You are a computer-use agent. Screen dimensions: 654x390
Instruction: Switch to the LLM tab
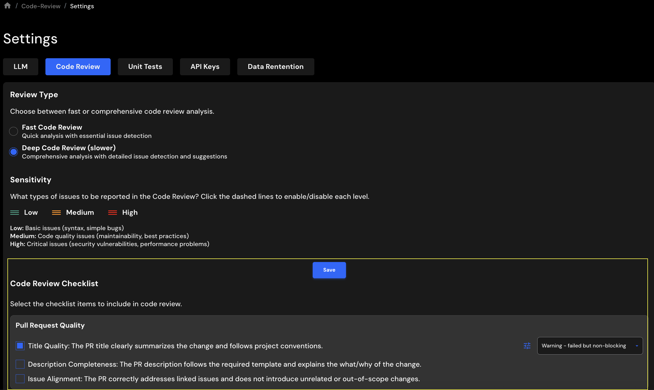pyautogui.click(x=21, y=67)
